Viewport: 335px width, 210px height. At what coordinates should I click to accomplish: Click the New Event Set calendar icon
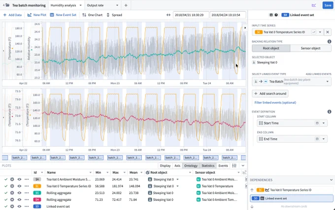tap(52, 15)
